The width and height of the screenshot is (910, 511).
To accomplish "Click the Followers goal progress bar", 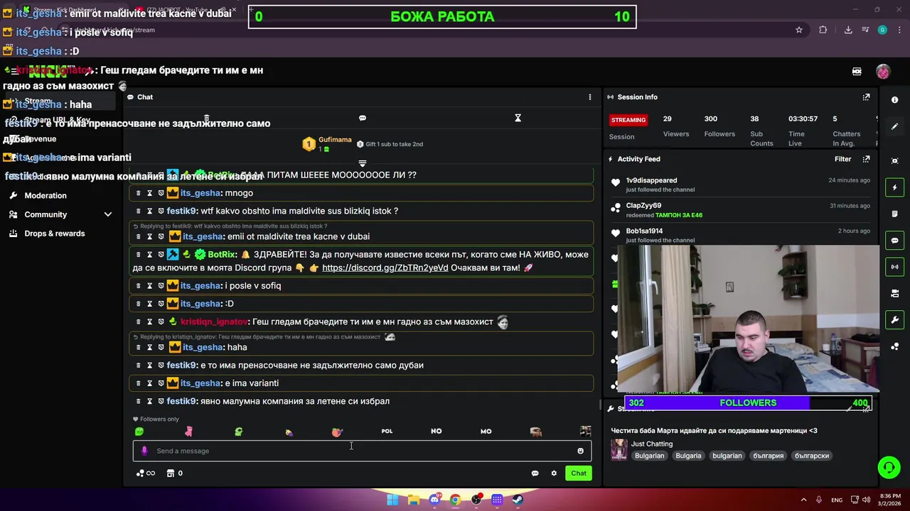I will pyautogui.click(x=748, y=403).
